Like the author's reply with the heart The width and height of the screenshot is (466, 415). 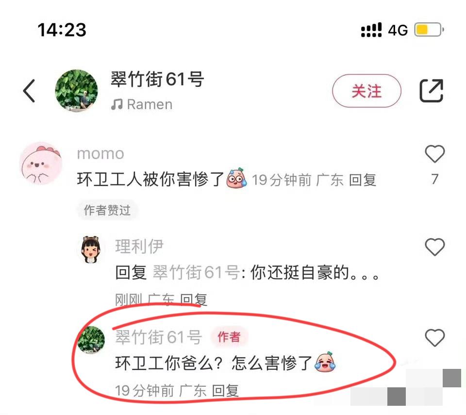(x=435, y=338)
